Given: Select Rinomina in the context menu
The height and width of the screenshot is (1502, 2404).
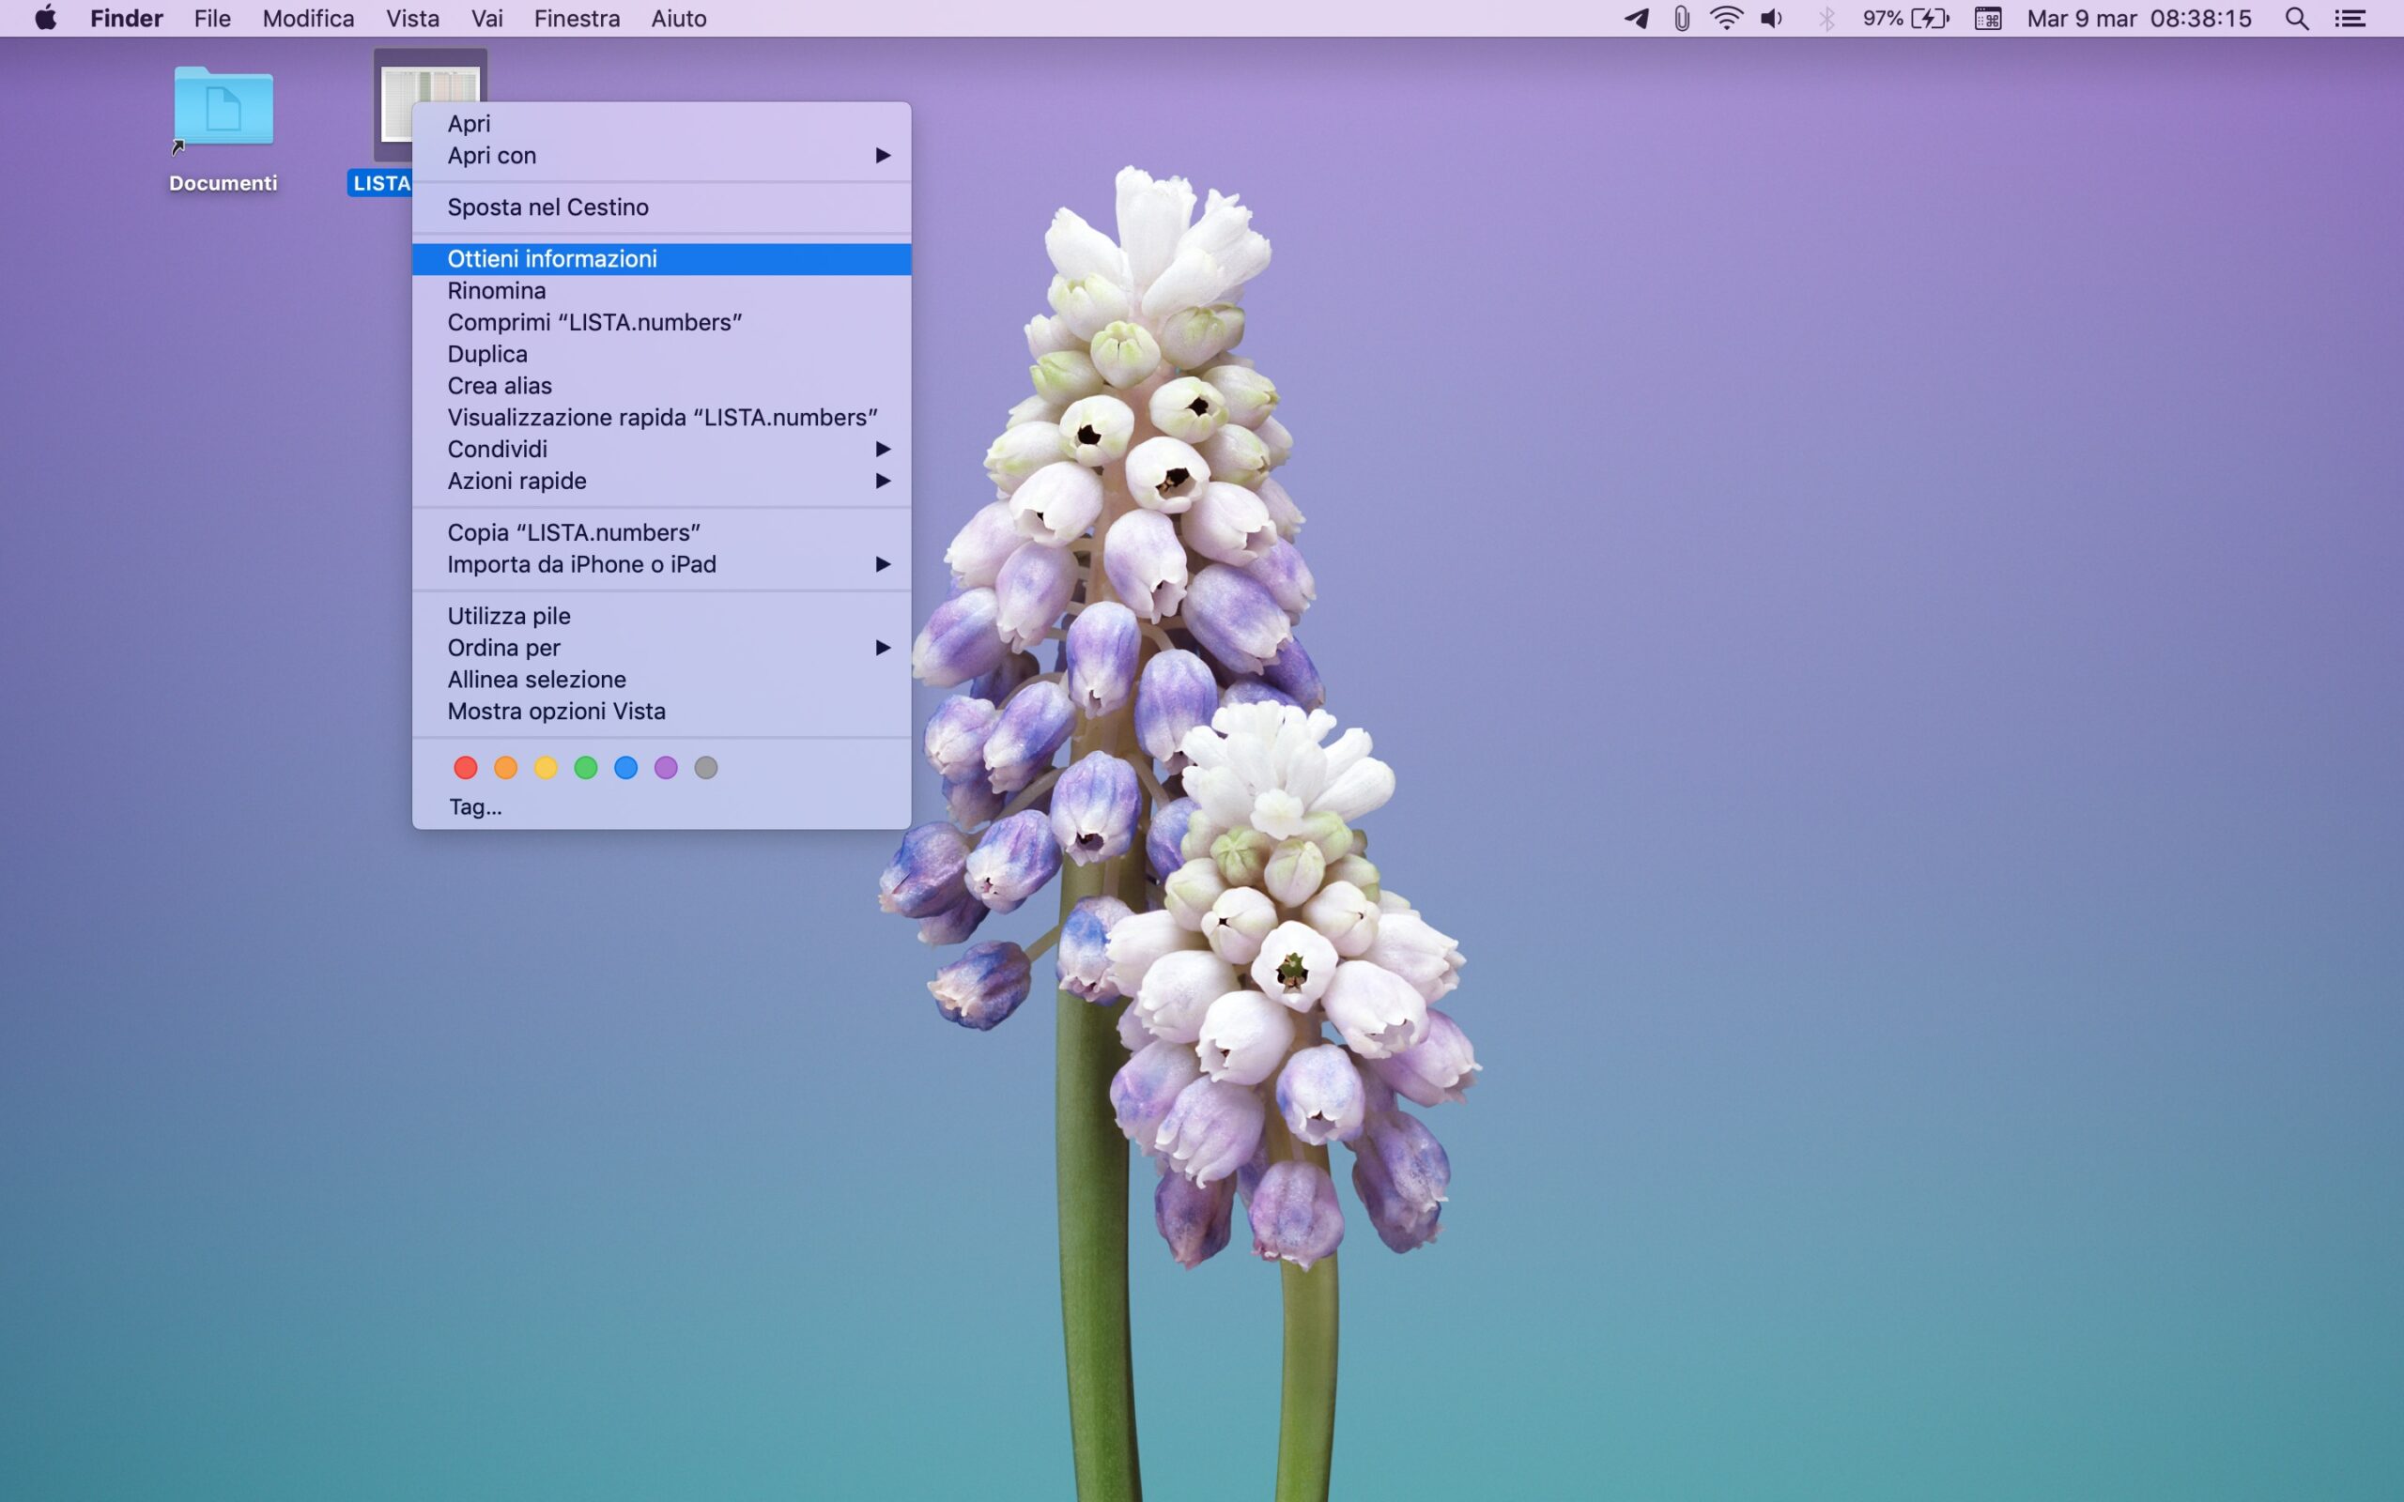Looking at the screenshot, I should (x=497, y=290).
